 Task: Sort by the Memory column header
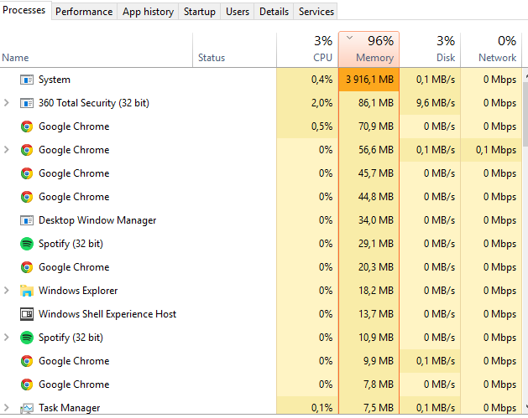coord(369,49)
